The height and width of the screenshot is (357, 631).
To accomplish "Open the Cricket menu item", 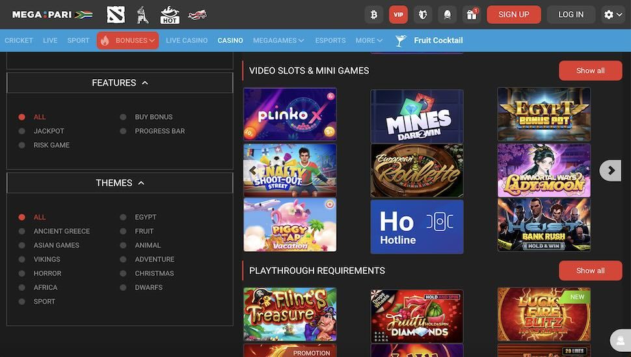I will click(18, 40).
